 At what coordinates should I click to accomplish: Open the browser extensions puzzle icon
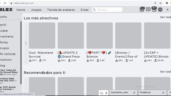[167, 3]
